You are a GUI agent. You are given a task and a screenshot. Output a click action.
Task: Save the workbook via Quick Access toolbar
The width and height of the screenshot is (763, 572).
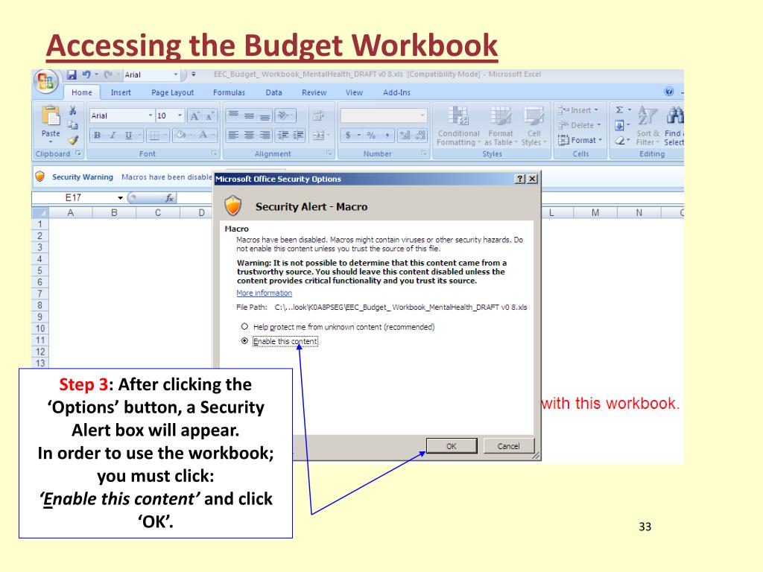click(x=72, y=74)
